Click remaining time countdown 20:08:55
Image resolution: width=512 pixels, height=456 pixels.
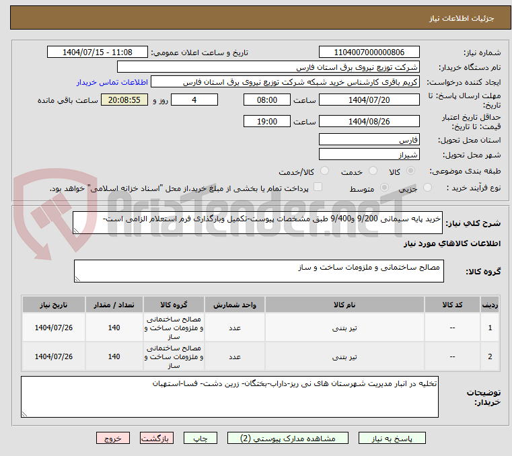click(124, 100)
